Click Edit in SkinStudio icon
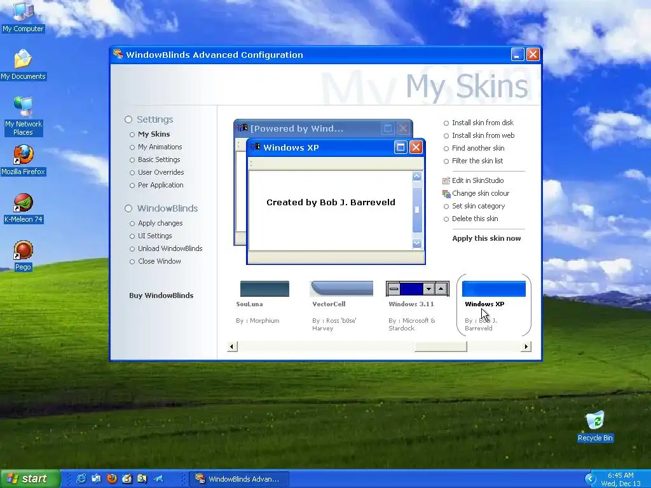 (x=446, y=180)
